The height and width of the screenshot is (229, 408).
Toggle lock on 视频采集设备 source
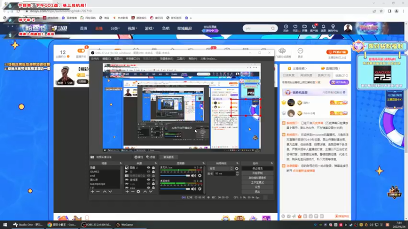(x=154, y=176)
